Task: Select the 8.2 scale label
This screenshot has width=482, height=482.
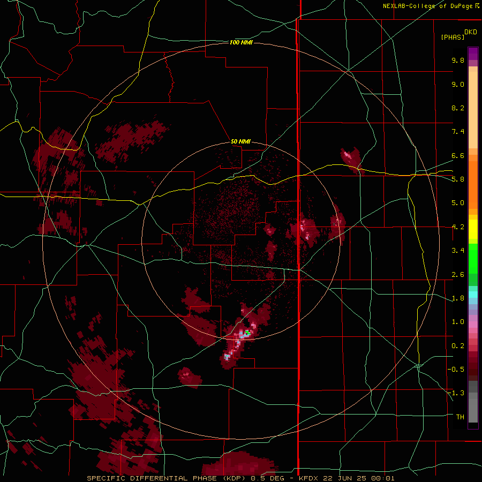Action: 458,108
